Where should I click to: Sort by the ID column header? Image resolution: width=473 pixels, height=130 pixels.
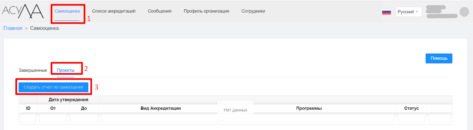28,108
